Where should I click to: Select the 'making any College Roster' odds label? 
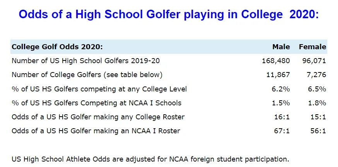tap(98, 117)
